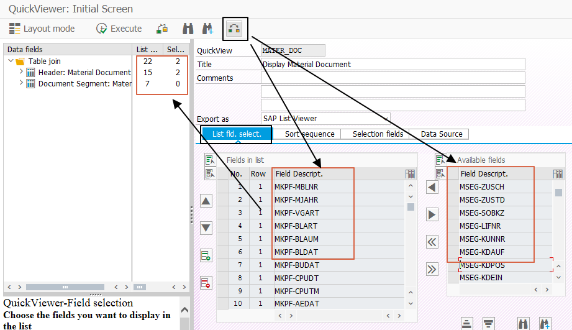Click deselect-all icon beside Fields in list header row
The image size is (572, 330).
(x=210, y=174)
